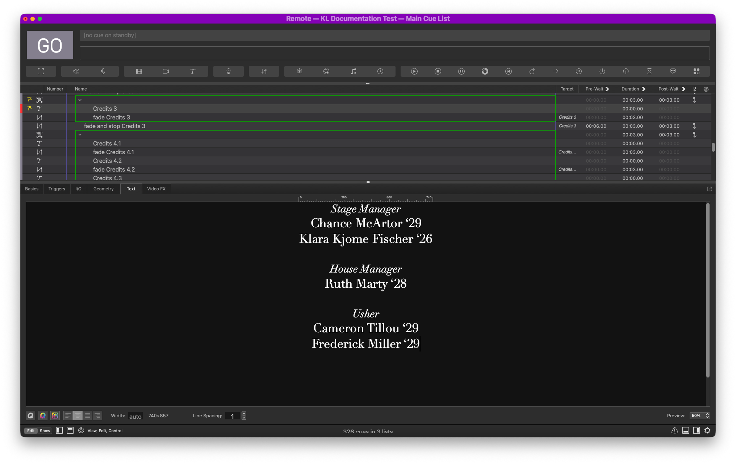Expand the Duration column chevron

point(644,89)
